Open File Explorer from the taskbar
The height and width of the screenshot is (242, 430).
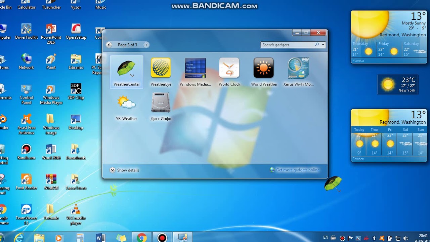click(x=39, y=237)
